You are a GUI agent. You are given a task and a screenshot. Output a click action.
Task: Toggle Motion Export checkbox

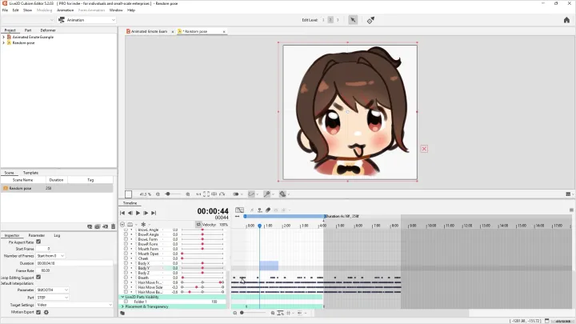click(x=38, y=312)
